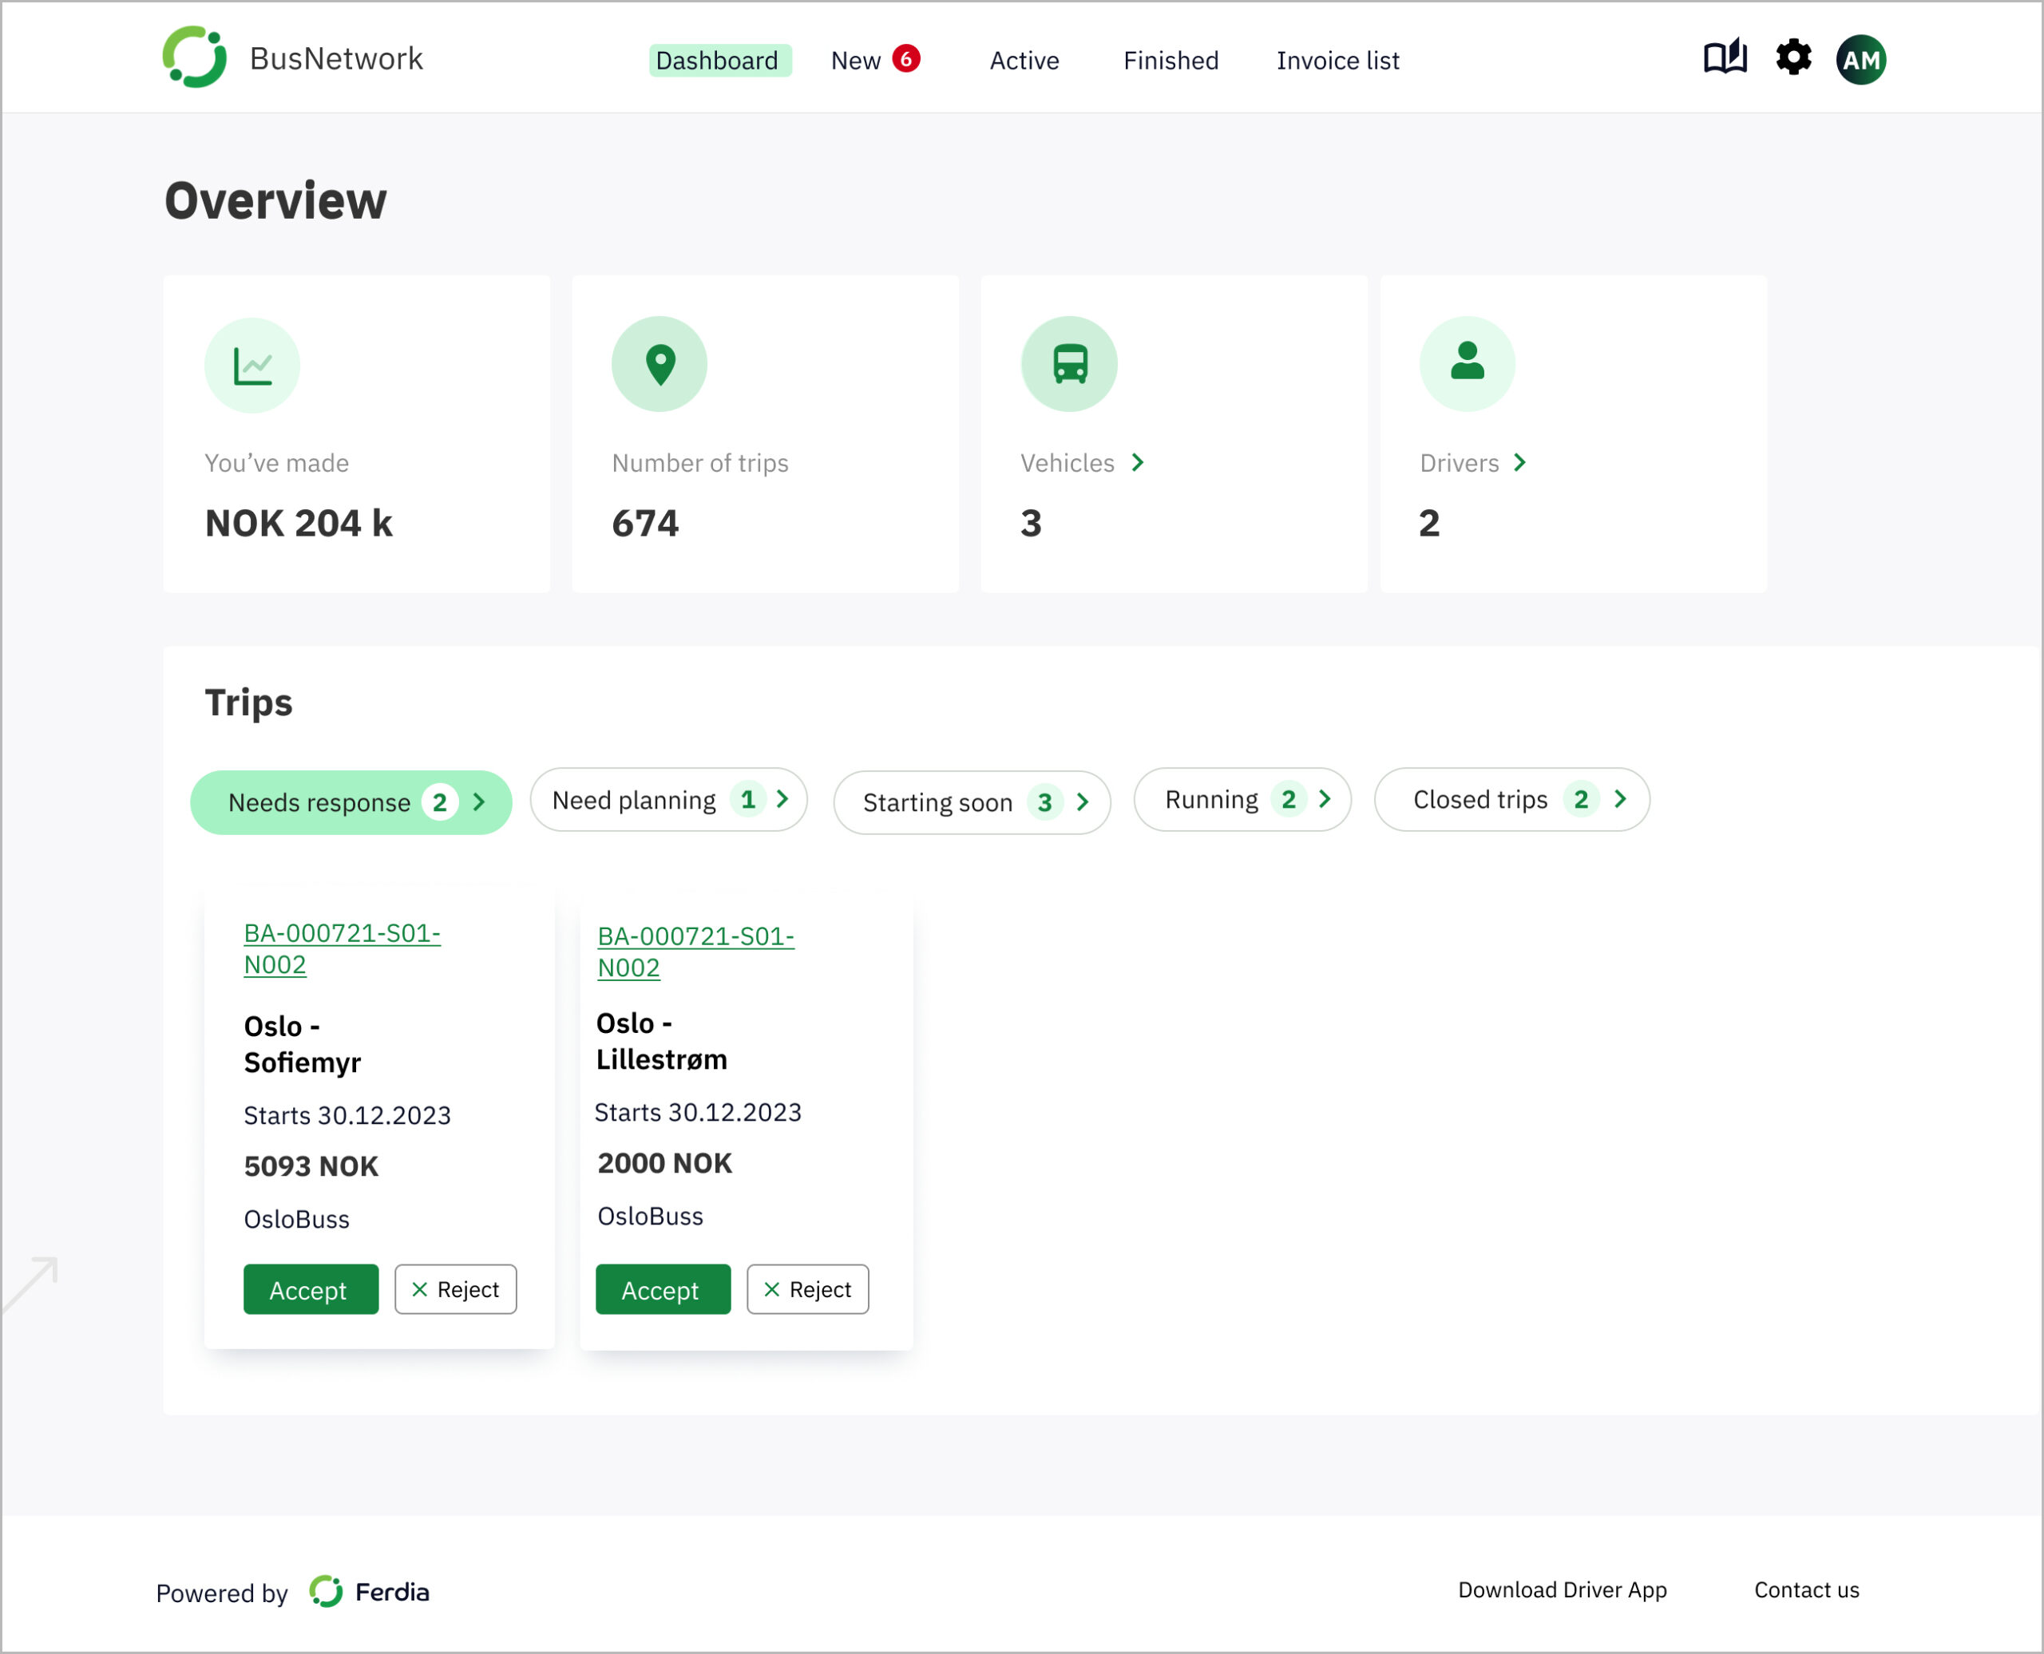Open the New trips tab
The image size is (2044, 1654).
[856, 61]
